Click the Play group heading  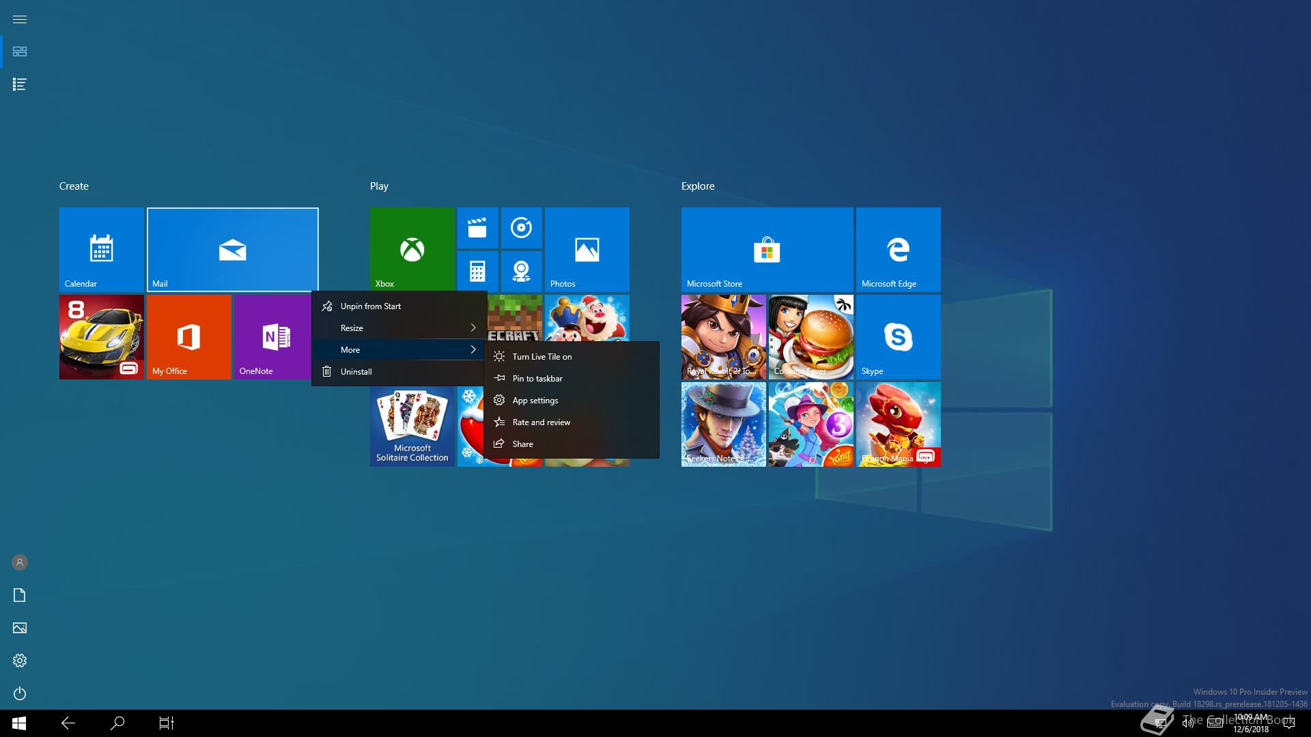click(379, 186)
